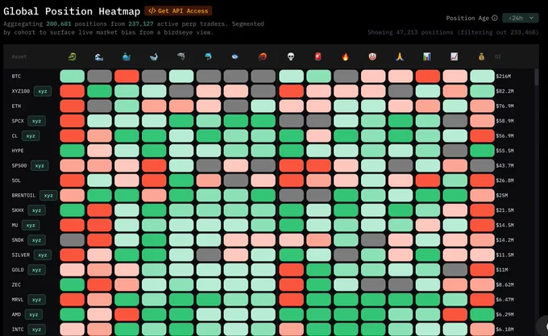Click the $55.5M open interest value
This screenshot has height=336, width=548.
coord(505,151)
